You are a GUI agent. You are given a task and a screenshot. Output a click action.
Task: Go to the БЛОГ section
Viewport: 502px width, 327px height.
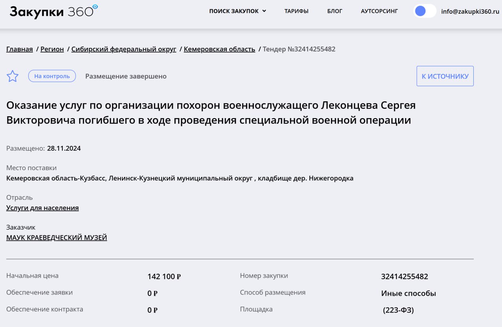[335, 11]
